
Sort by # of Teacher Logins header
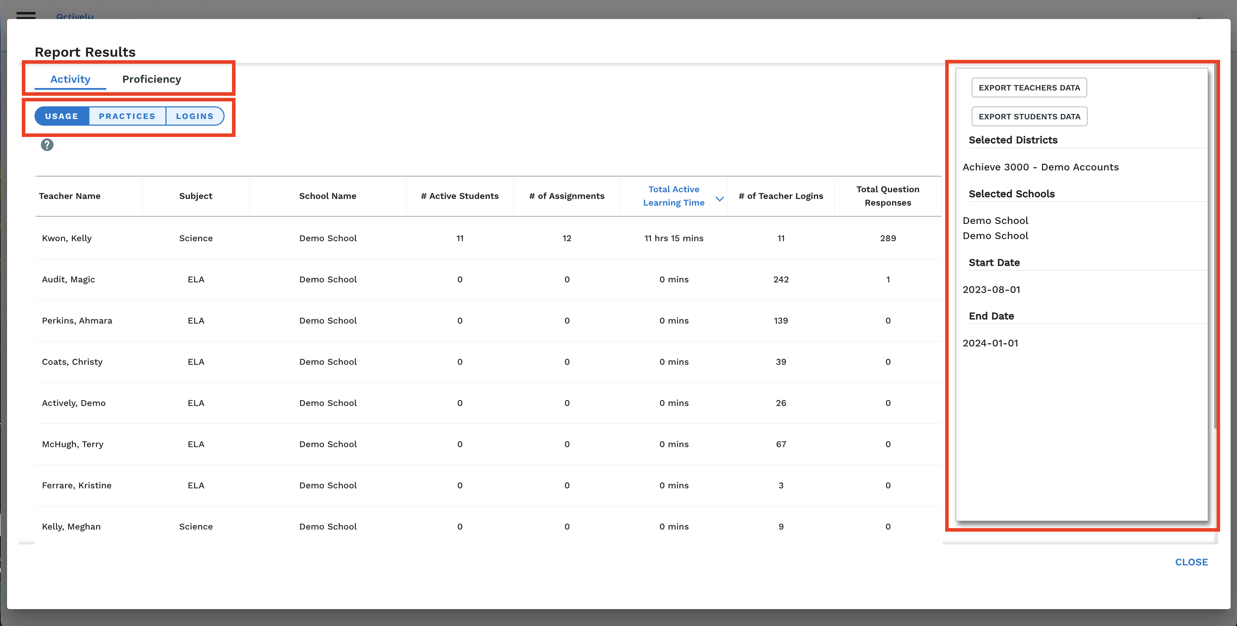[x=781, y=196]
